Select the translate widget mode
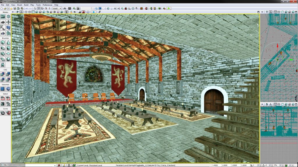The image size is (298, 167). pyautogui.click(x=39, y=8)
